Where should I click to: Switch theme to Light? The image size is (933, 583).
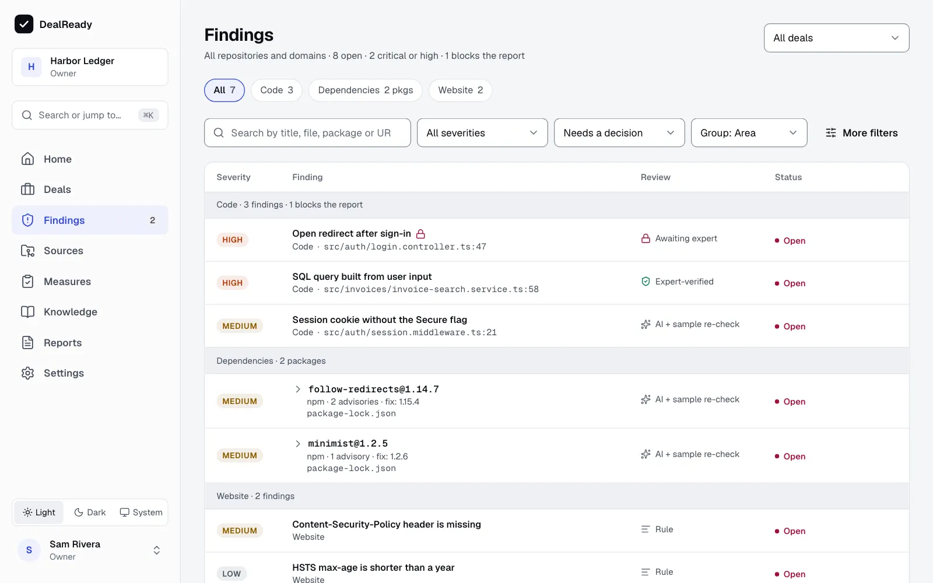[39, 512]
